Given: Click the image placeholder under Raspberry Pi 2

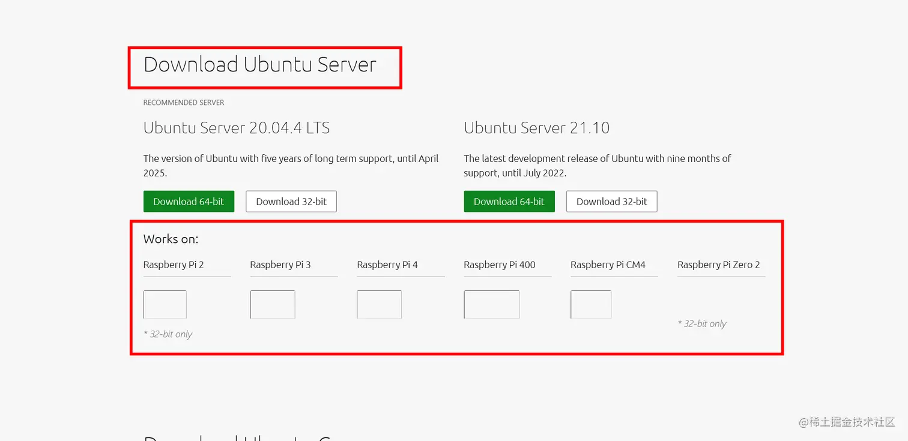Looking at the screenshot, I should click(x=165, y=305).
